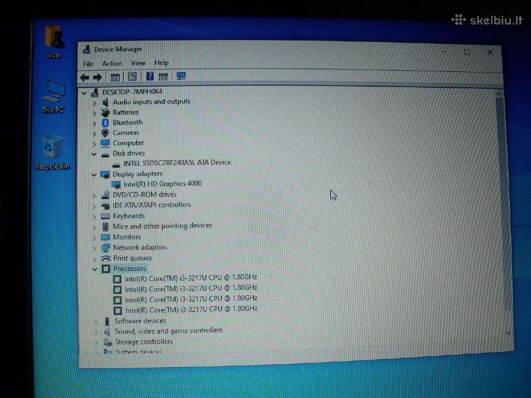Click the Network adapters icon

pyautogui.click(x=106, y=248)
